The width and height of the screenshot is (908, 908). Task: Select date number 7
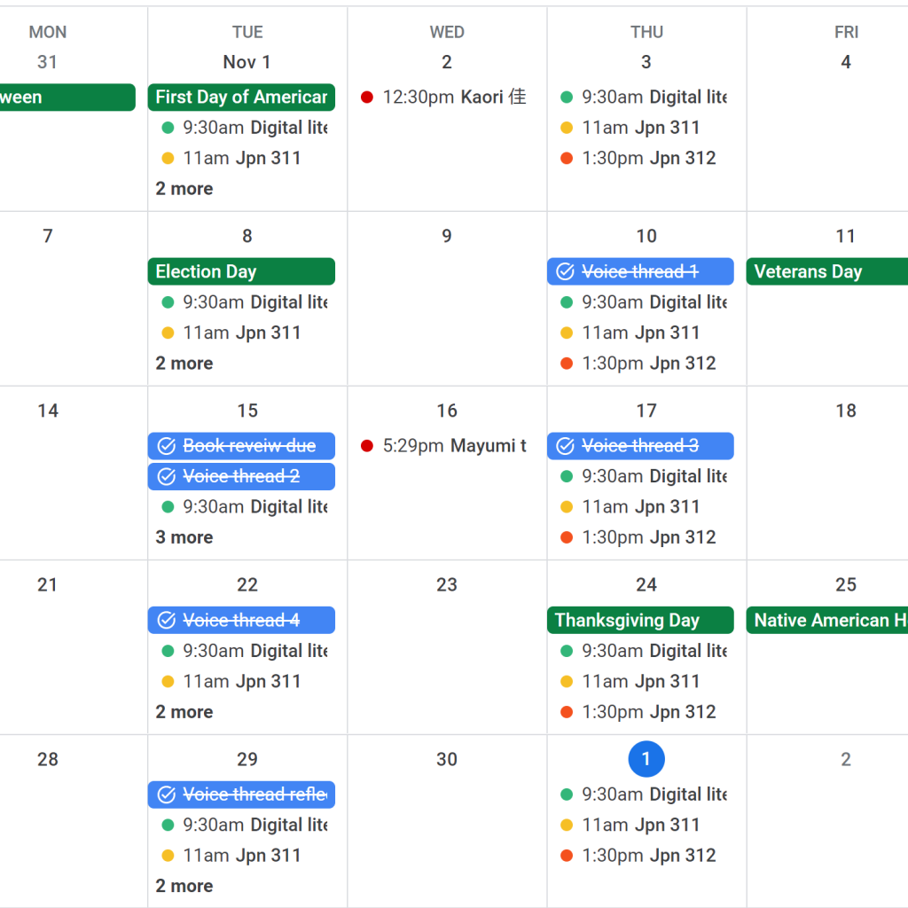[48, 236]
